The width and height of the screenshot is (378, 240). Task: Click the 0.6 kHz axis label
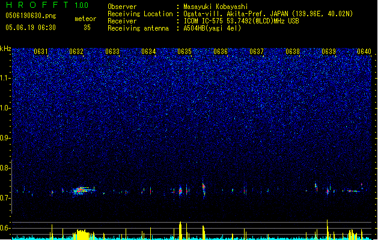(x=5, y=228)
